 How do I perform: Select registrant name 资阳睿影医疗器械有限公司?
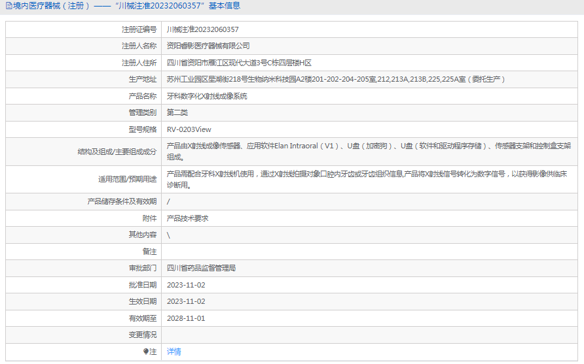tap(208, 46)
